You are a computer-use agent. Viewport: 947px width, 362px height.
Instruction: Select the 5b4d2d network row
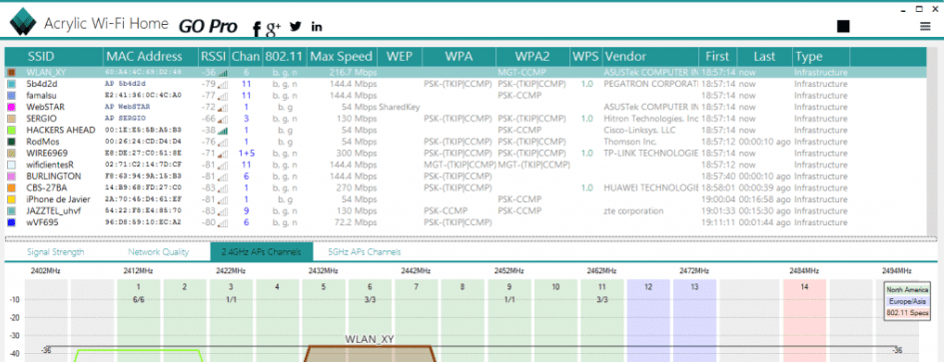pyautogui.click(x=466, y=84)
